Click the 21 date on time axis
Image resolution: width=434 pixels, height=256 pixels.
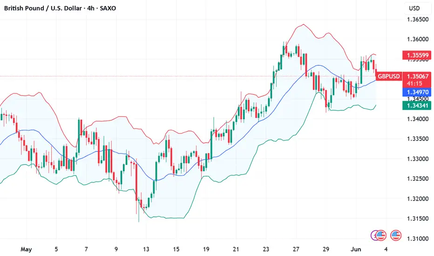click(236, 249)
